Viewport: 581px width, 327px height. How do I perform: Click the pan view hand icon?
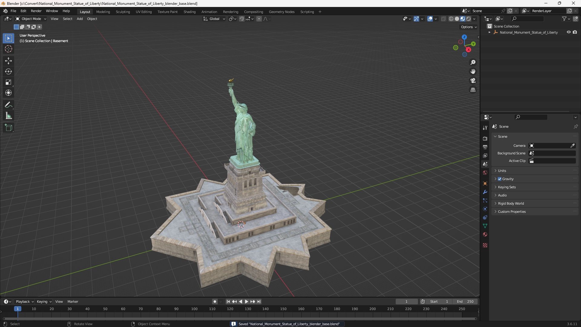[473, 71]
